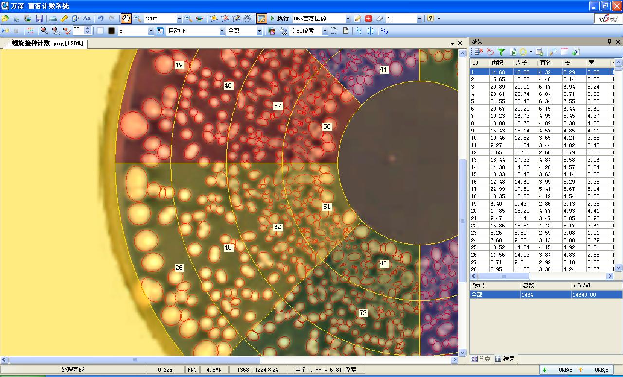
Task: Select result row with area 29.89
Action: [542, 87]
